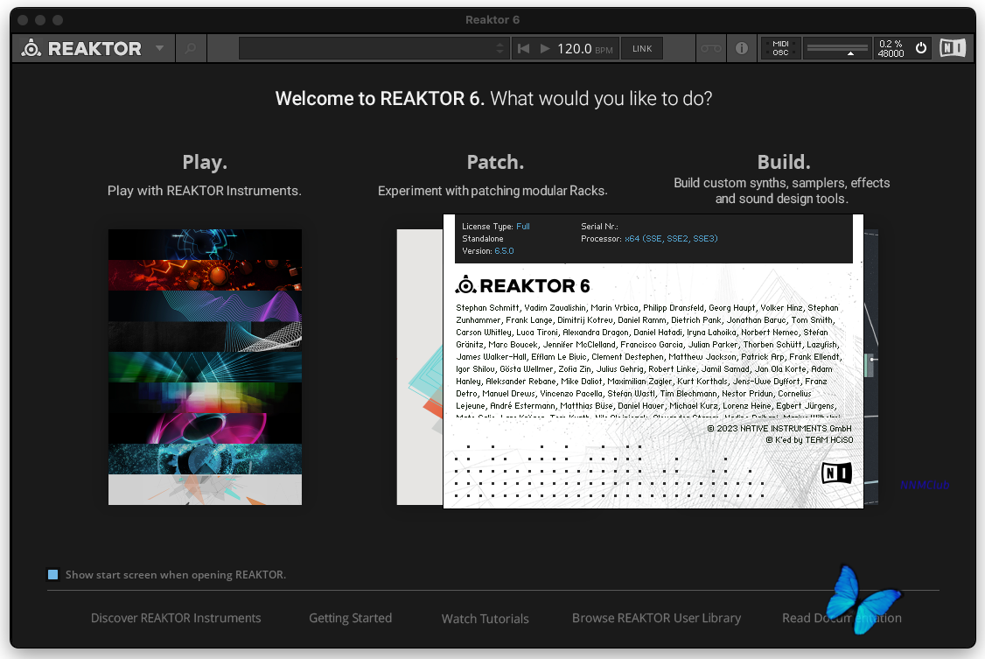
Task: Click the CPU load 0.2 % readout
Action: (891, 44)
